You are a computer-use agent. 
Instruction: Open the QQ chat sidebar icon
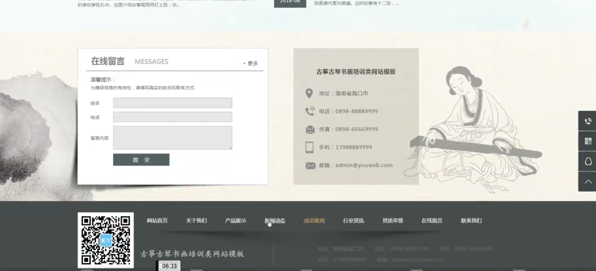click(x=587, y=162)
